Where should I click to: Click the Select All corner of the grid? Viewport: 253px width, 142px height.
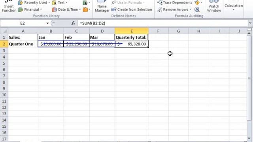pos(4,31)
